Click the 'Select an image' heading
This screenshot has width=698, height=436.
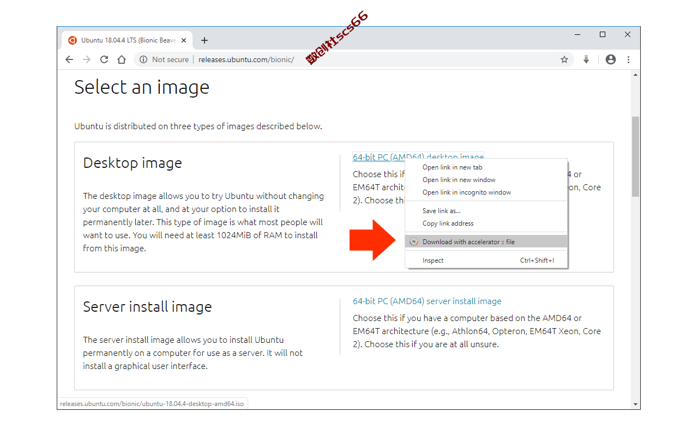point(142,87)
